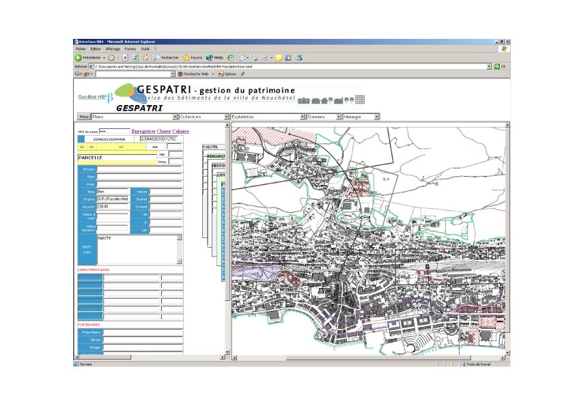
Task: Click the PARCELLE title field
Action: click(x=117, y=158)
